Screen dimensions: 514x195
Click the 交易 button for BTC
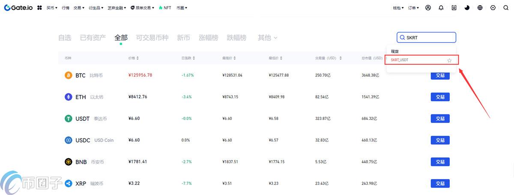point(440,75)
